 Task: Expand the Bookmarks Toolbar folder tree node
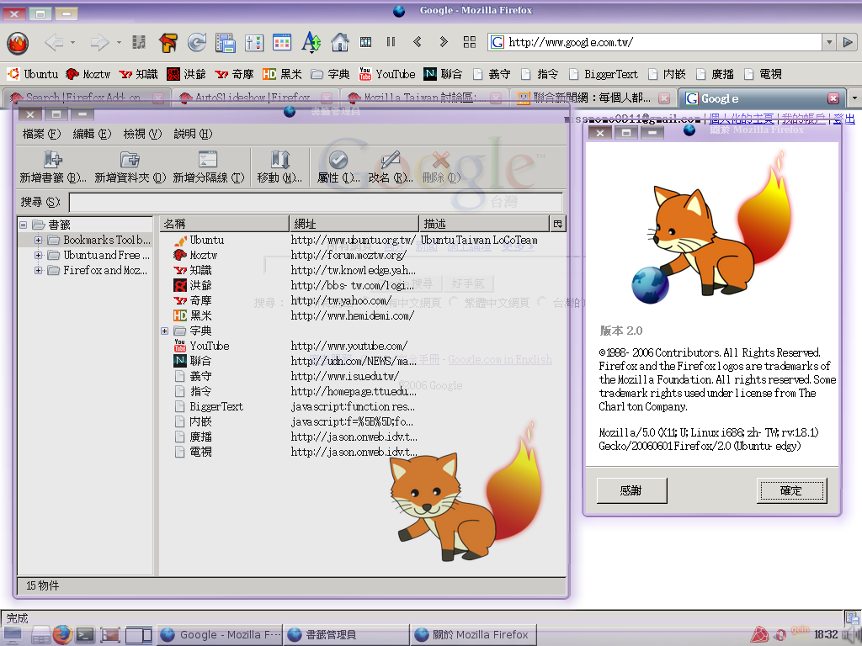39,241
